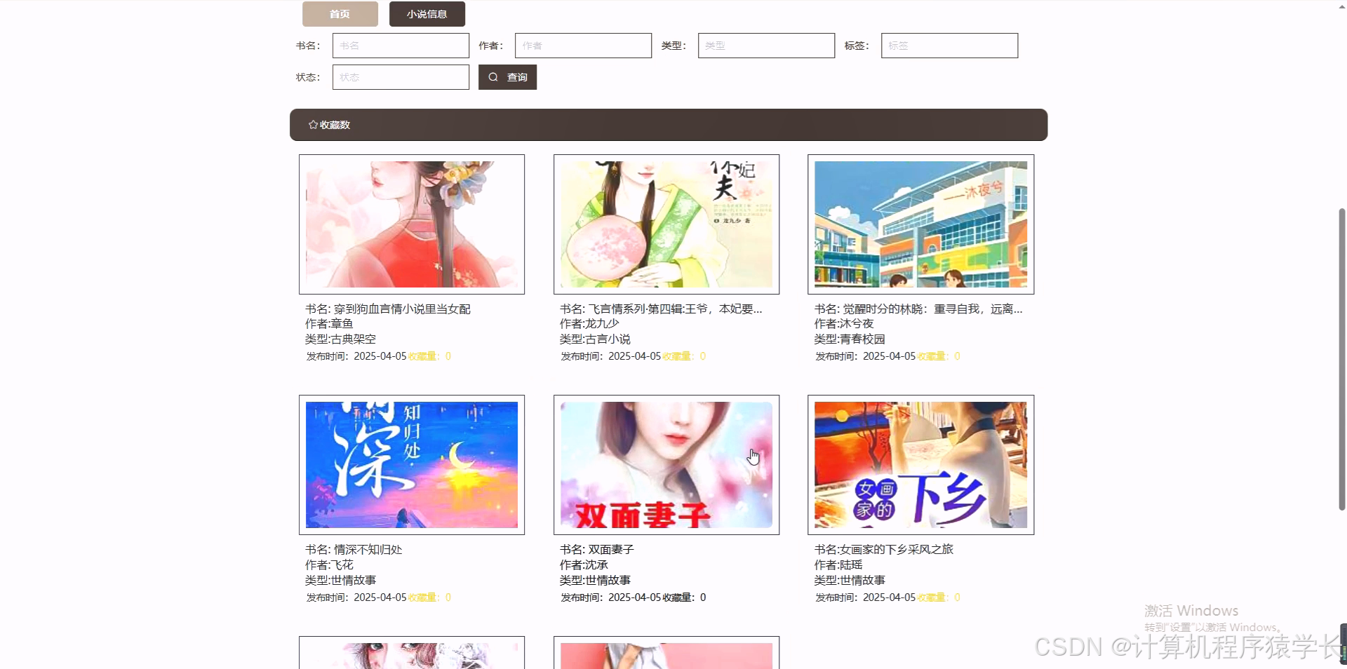Open the 收藏数 sorting bar
Viewport: 1347px width, 669px height.
666,124
